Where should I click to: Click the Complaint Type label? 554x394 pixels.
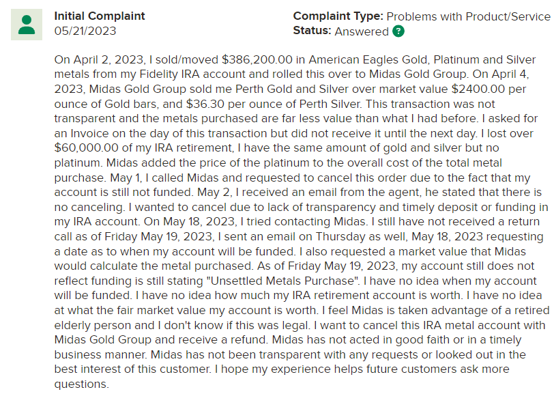(338, 16)
